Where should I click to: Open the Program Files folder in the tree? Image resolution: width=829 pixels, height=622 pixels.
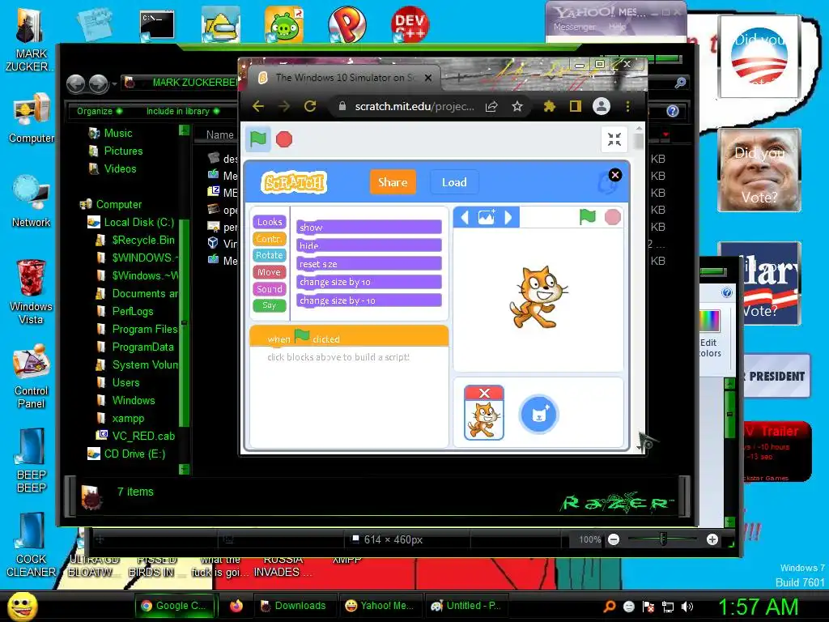pos(138,329)
